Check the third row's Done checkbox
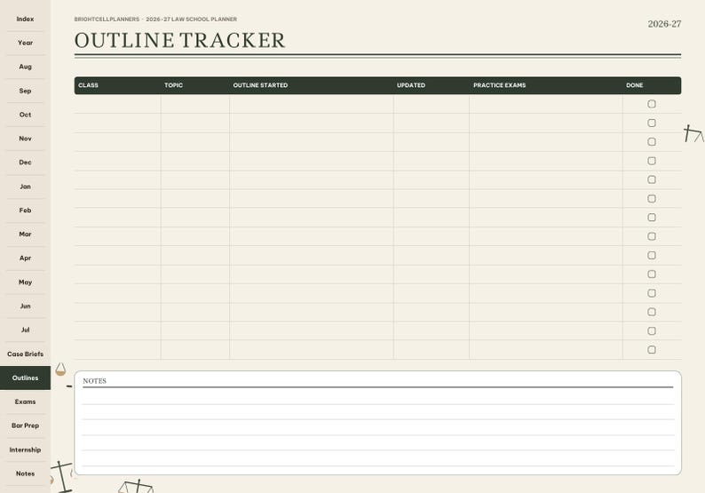Image resolution: width=705 pixels, height=493 pixels. [652, 142]
